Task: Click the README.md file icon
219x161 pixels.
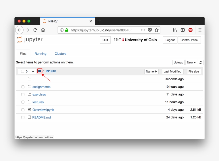Action: pos(30,117)
